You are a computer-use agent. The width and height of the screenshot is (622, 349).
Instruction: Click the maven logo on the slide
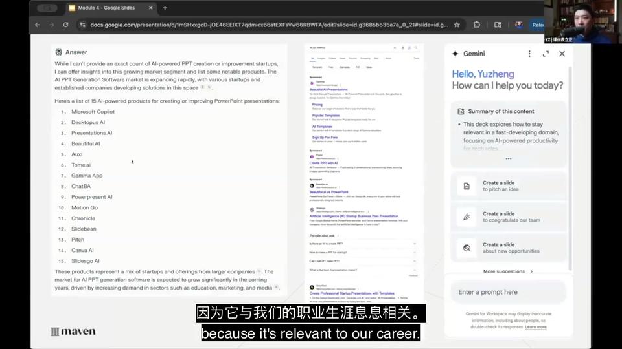coord(73,331)
